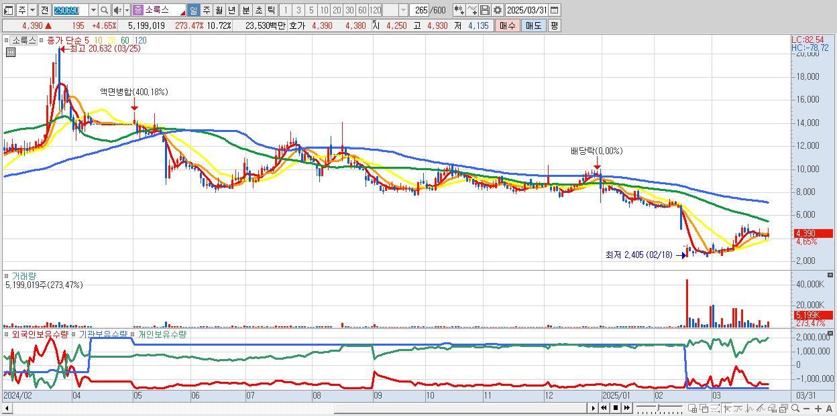Screen dimensions: 837x416
Task: Select the 60 interval button
Action: [362, 10]
